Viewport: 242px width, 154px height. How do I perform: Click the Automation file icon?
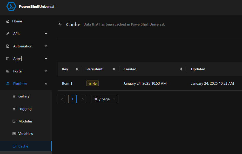(8, 46)
